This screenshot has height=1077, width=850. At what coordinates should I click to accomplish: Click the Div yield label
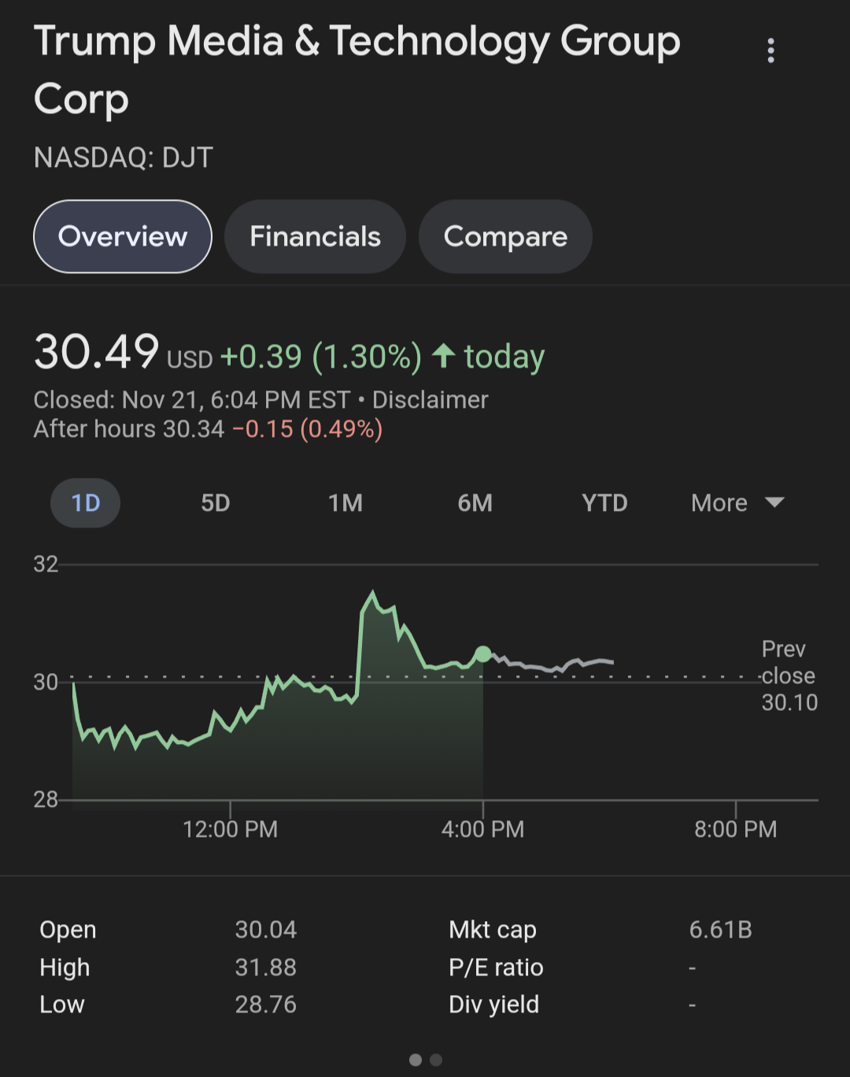[493, 1005]
